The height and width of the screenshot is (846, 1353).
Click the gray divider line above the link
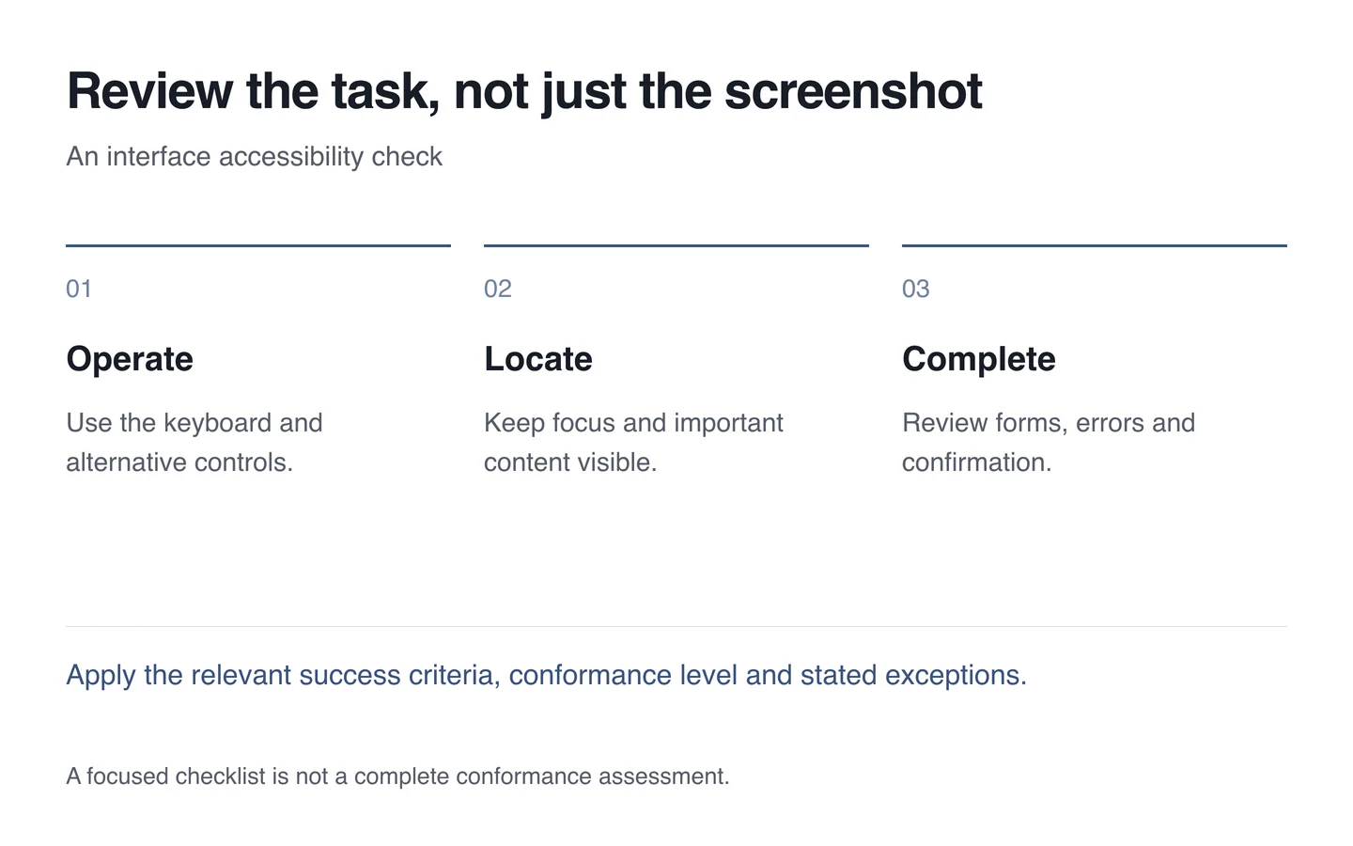point(676,626)
